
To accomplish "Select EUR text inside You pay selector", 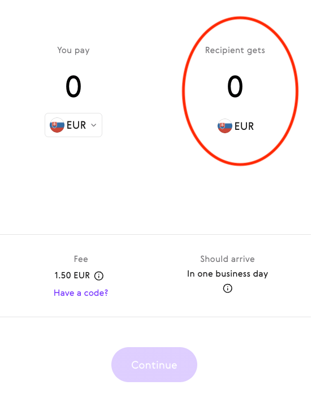I will click(x=76, y=125).
